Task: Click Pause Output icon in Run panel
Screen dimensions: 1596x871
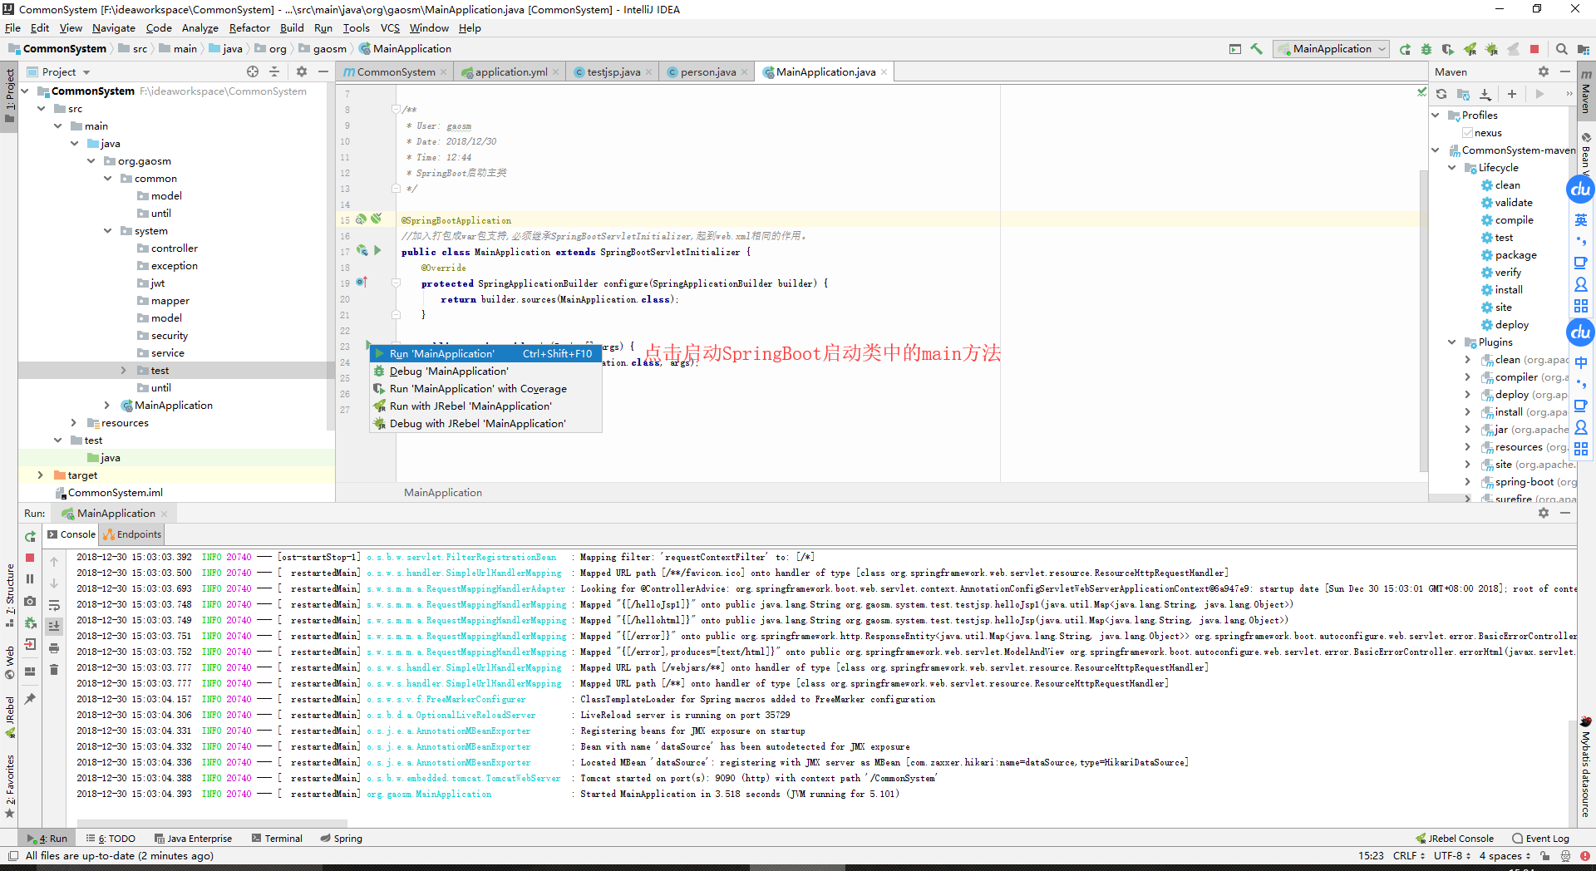Action: pos(30,578)
